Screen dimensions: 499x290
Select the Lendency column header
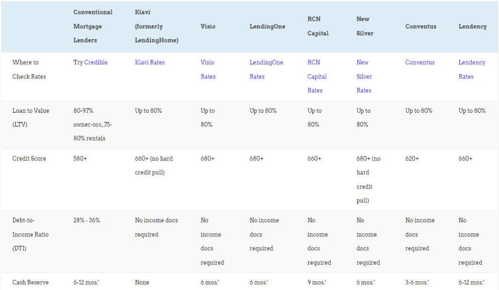point(472,26)
